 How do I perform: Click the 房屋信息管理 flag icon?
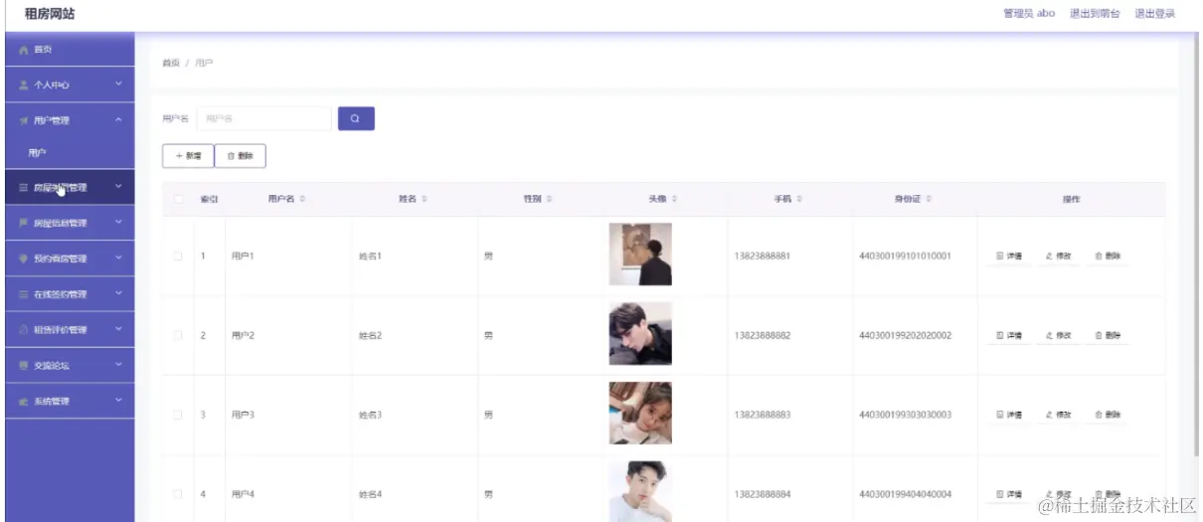24,223
